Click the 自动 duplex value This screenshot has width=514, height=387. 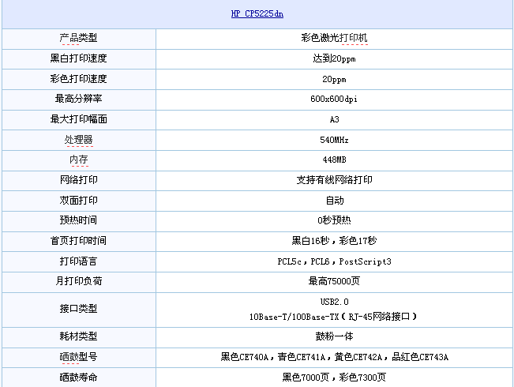(334, 201)
